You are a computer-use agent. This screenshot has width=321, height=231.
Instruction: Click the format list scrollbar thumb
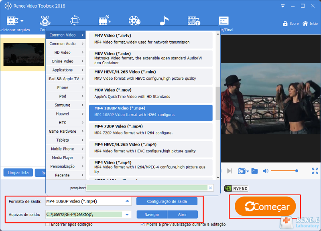tap(218, 103)
